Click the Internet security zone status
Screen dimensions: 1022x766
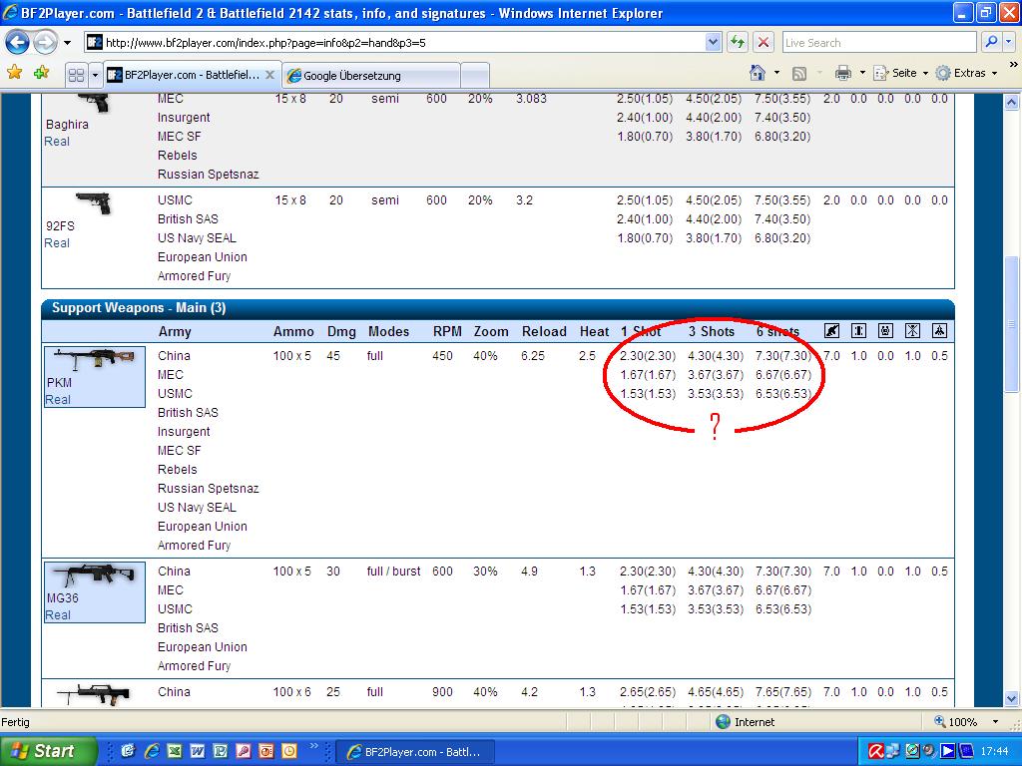click(745, 722)
